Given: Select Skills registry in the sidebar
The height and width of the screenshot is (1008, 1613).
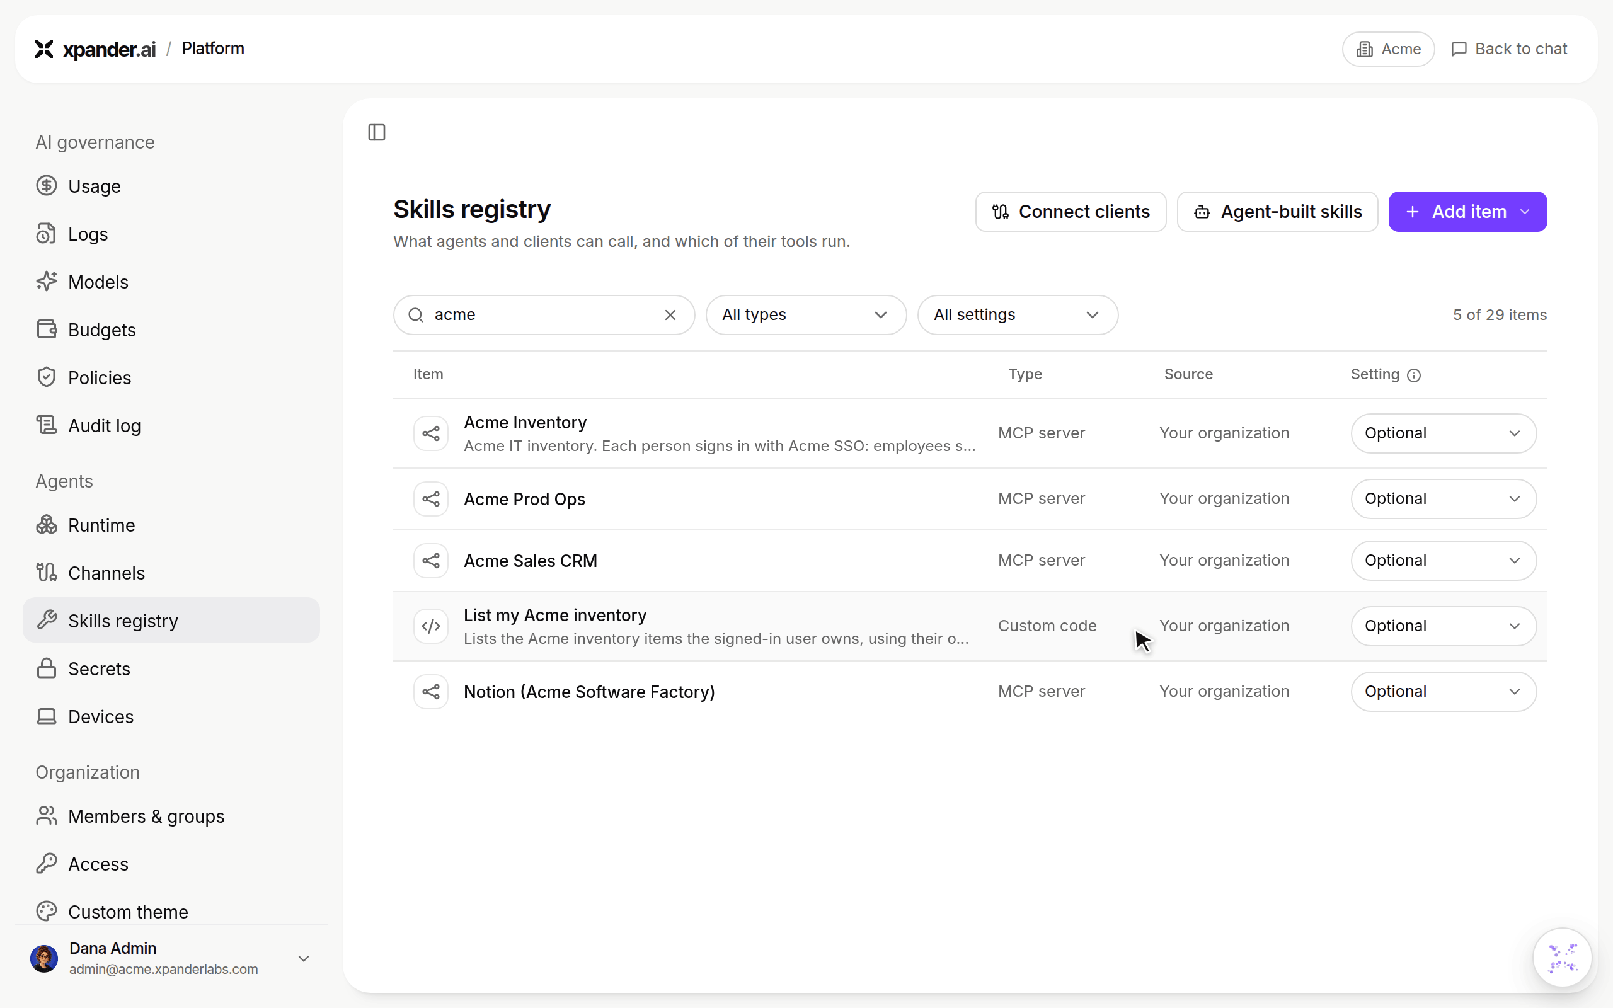Looking at the screenshot, I should (171, 621).
